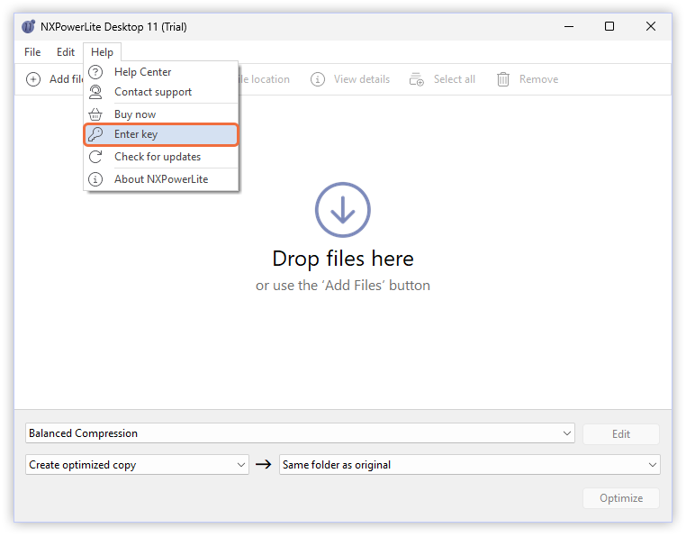Close the open Help menu tab
Image resolution: width=686 pixels, height=537 pixels.
pyautogui.click(x=102, y=52)
